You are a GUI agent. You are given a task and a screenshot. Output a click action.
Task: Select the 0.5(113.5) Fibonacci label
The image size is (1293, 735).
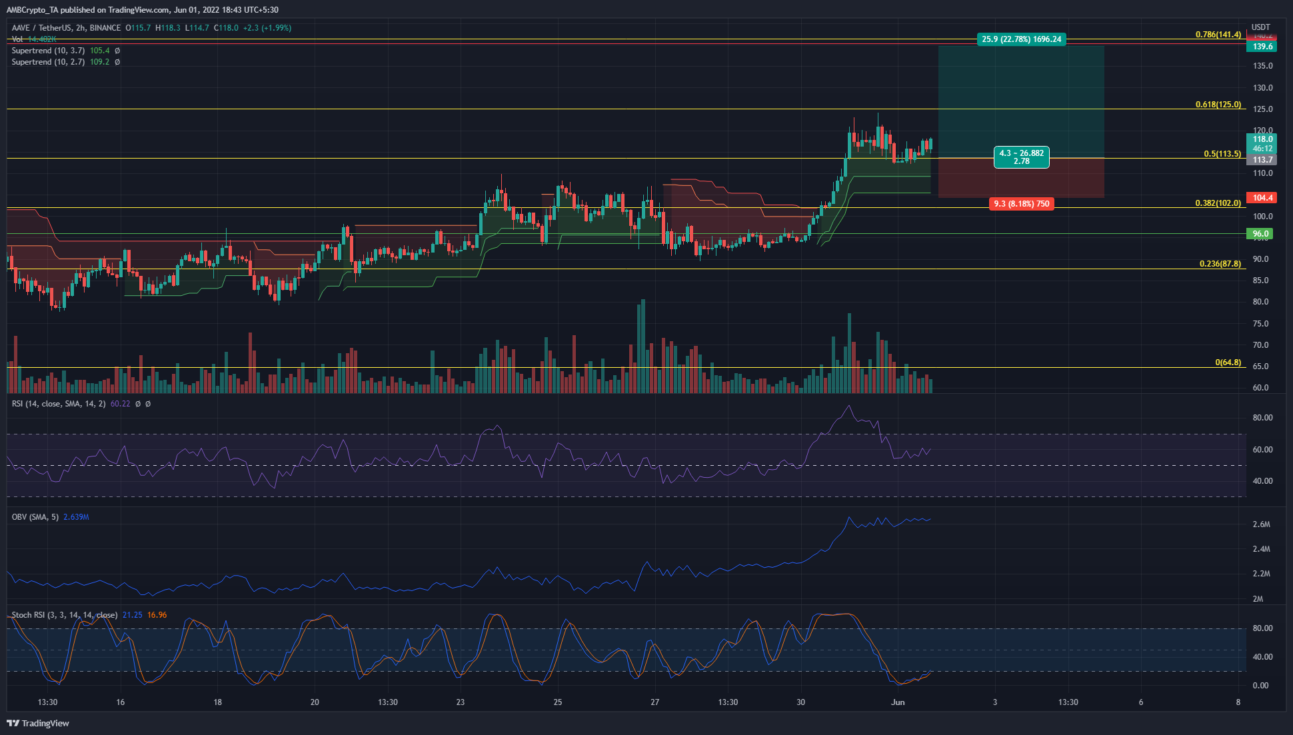(1222, 154)
